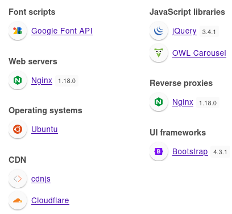
Task: Visit the Cloudflare link
Action: [50, 200]
